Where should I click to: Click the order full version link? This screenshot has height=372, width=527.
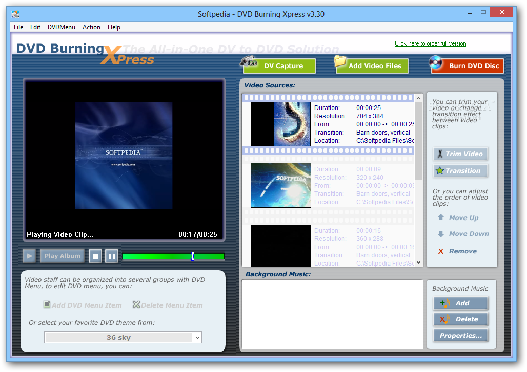[430, 43]
